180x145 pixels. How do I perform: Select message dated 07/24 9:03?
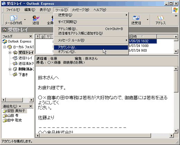[138, 50]
